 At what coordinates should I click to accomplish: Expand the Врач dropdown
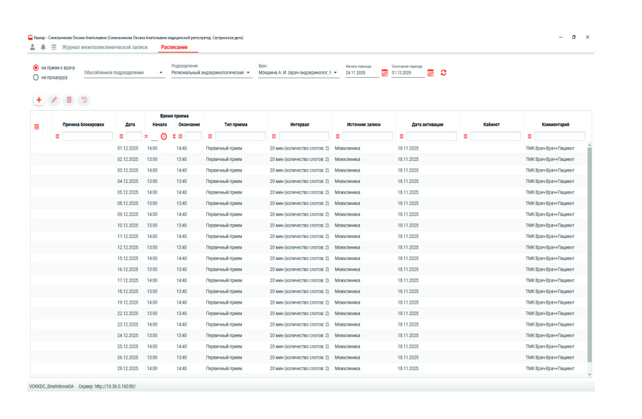point(336,73)
